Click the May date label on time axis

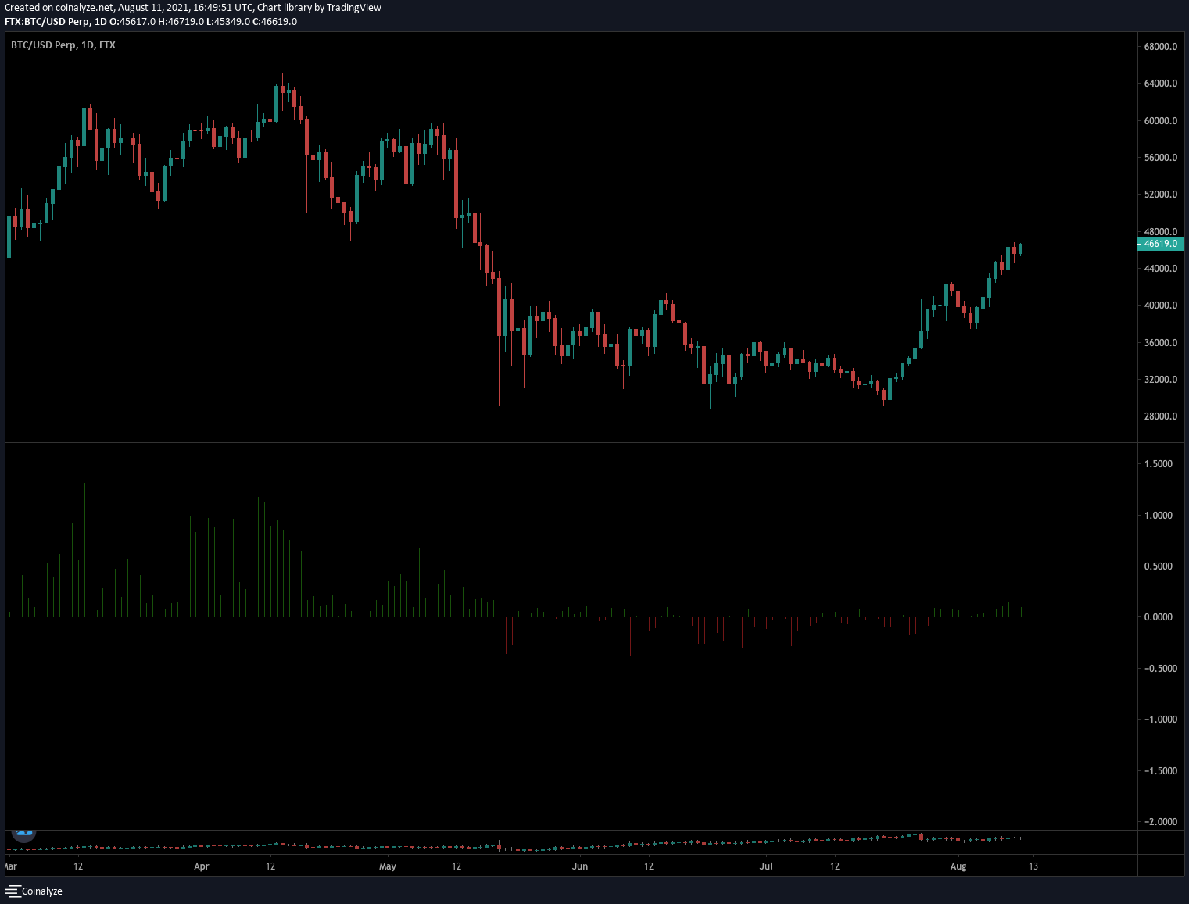click(x=388, y=866)
